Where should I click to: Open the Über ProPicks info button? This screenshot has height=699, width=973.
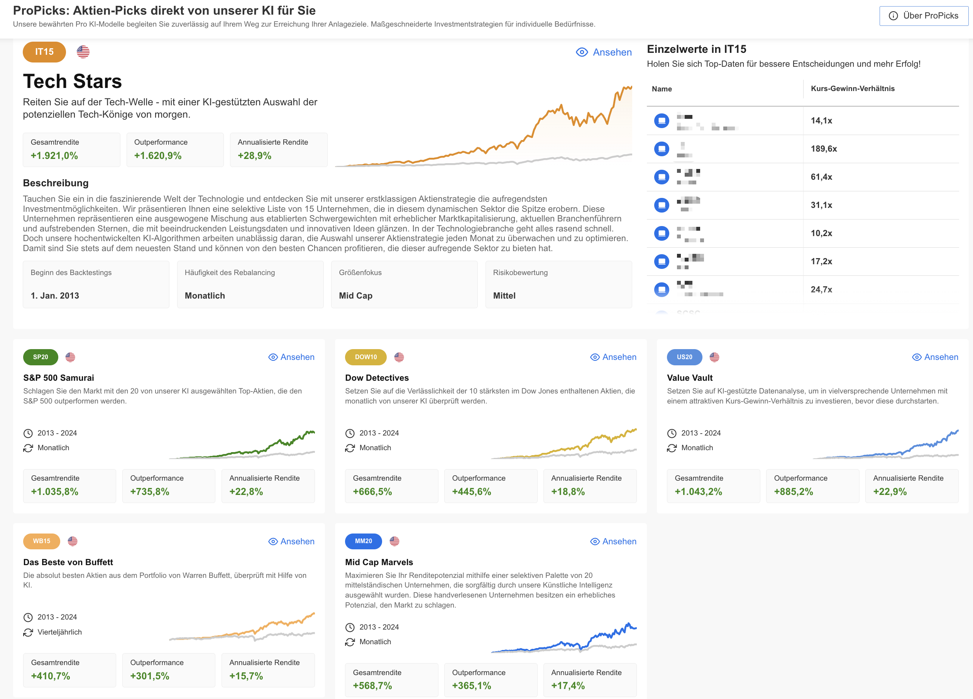[923, 16]
